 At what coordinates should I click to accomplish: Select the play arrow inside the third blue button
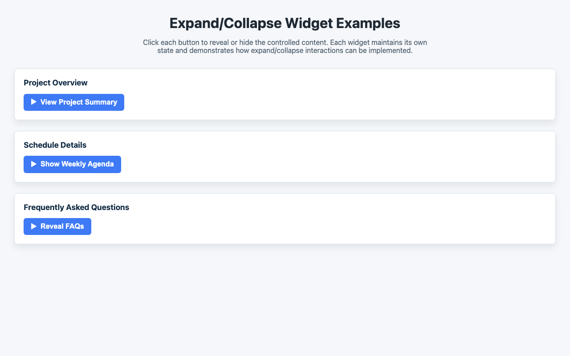[x=34, y=227]
